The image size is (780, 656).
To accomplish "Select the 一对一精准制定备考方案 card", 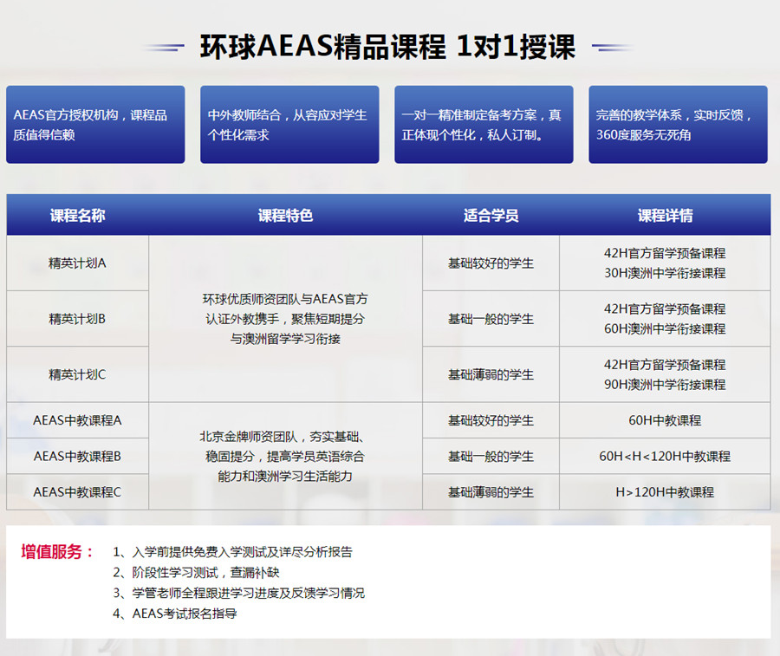I will click(x=484, y=124).
